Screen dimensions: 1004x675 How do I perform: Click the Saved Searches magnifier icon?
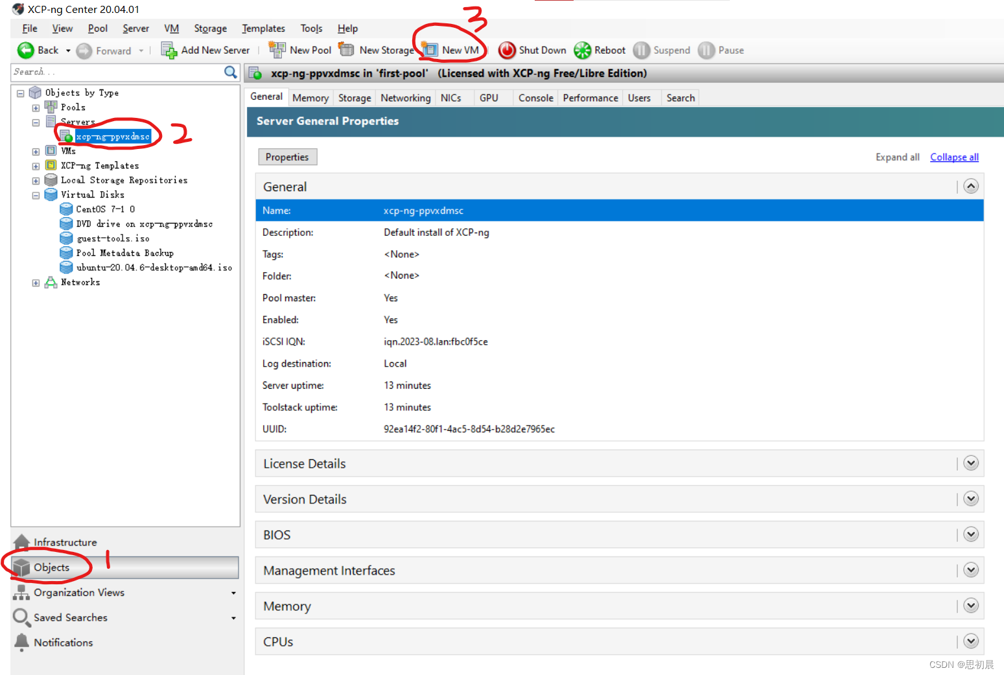click(21, 617)
